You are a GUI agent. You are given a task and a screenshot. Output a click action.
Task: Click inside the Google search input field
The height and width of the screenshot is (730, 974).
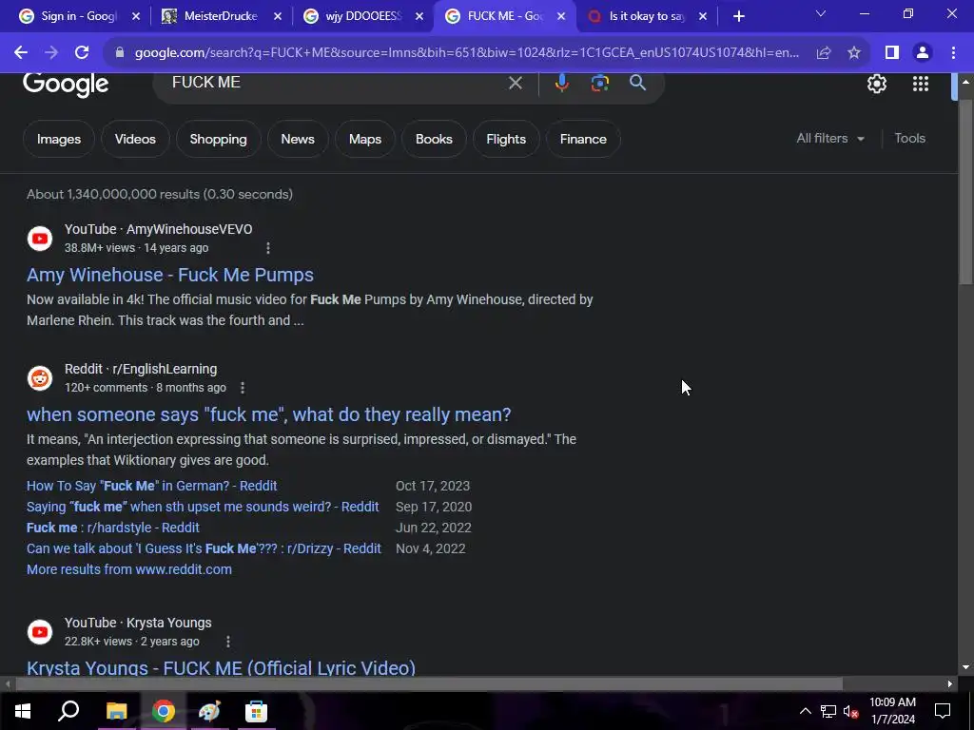[x=336, y=83]
